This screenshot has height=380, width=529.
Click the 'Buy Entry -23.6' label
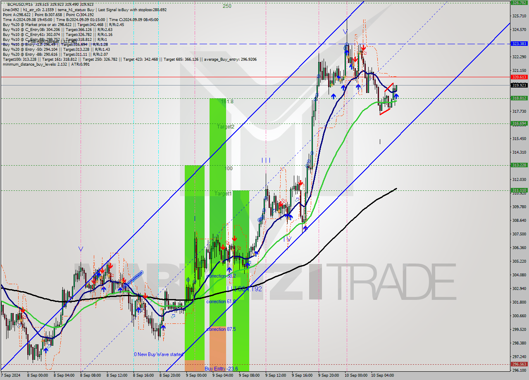[222, 368]
